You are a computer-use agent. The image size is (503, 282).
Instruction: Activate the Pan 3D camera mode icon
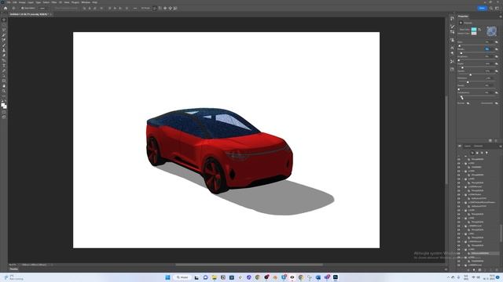click(x=165, y=8)
